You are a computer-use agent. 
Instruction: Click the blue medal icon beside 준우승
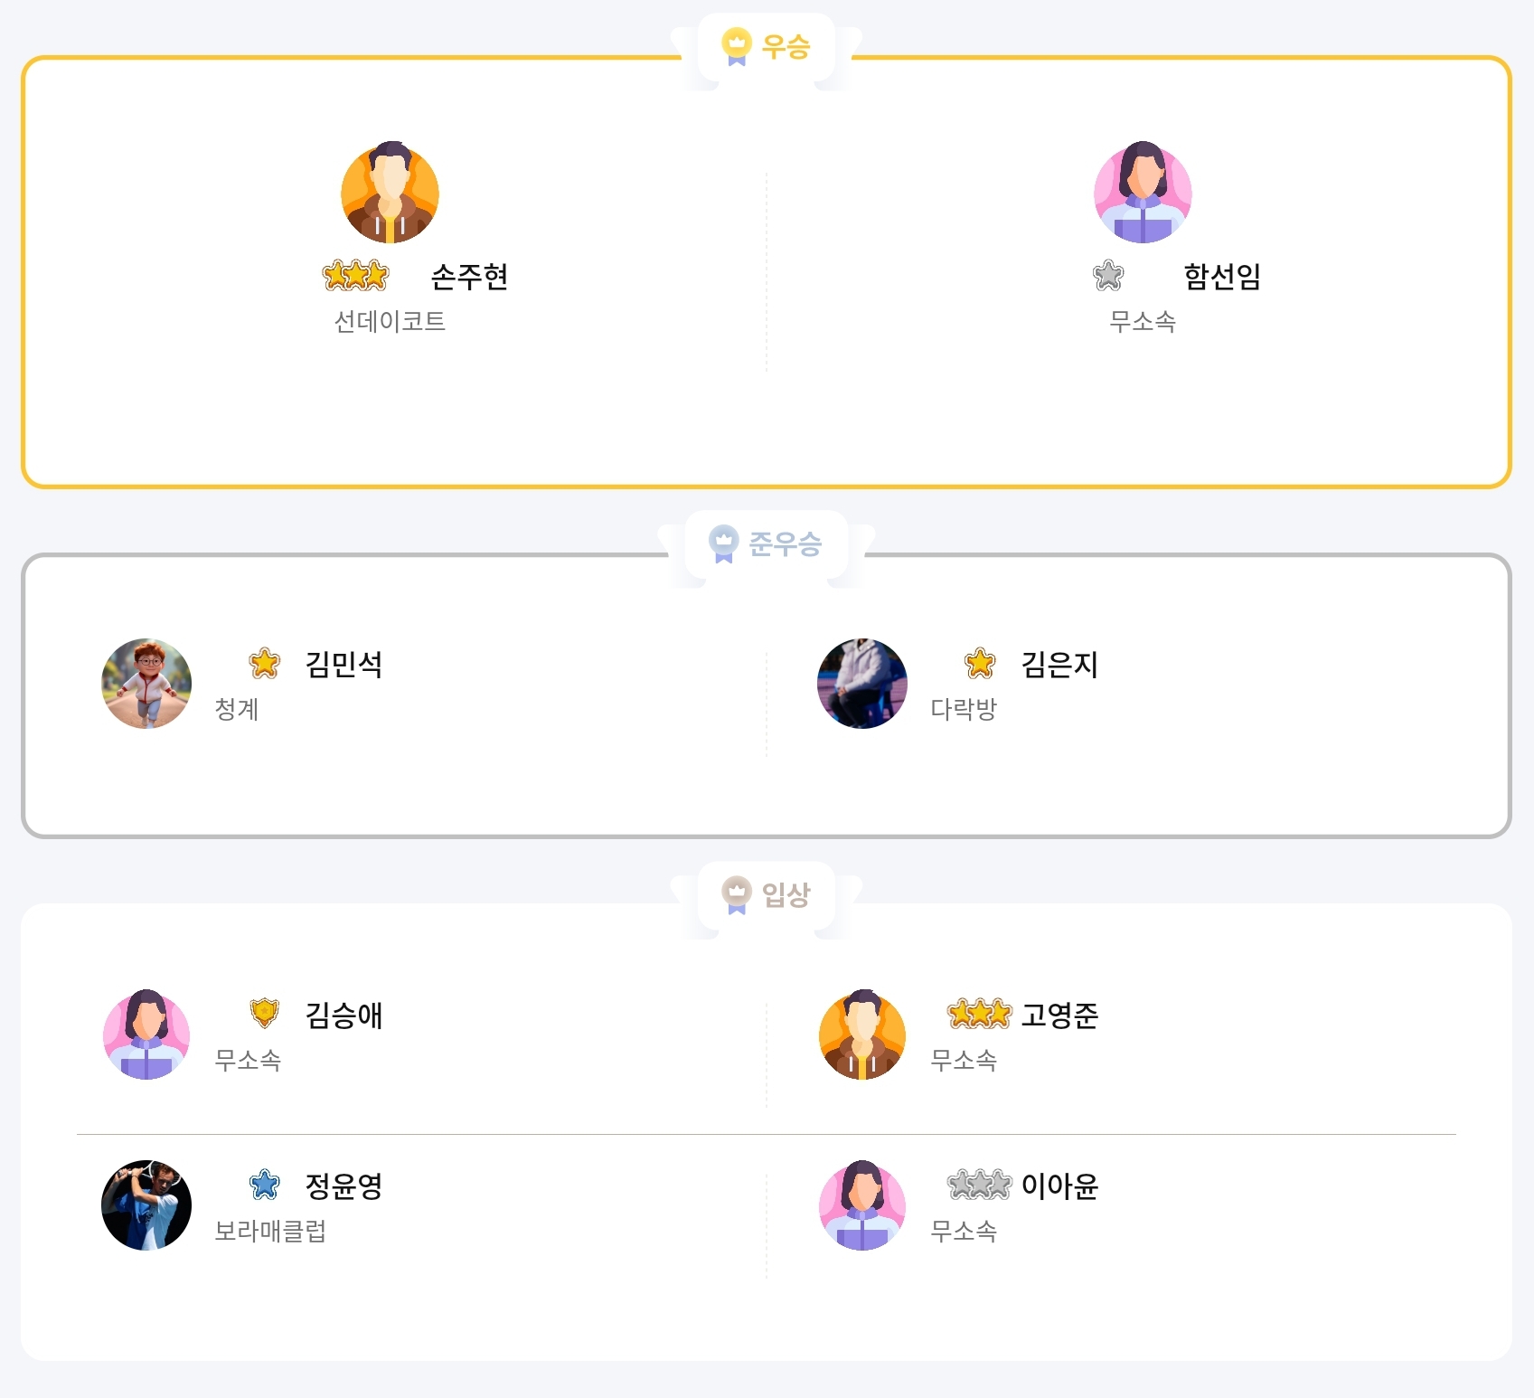coord(723,543)
